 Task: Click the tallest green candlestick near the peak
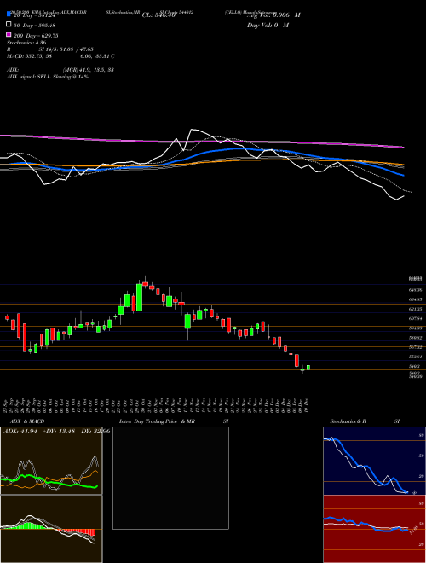[x=139, y=298]
